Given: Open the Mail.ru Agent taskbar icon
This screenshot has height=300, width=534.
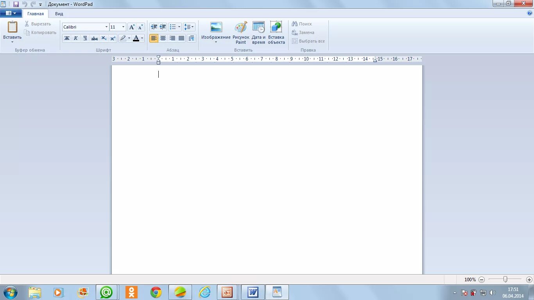Looking at the screenshot, I should pyautogui.click(x=106, y=292).
